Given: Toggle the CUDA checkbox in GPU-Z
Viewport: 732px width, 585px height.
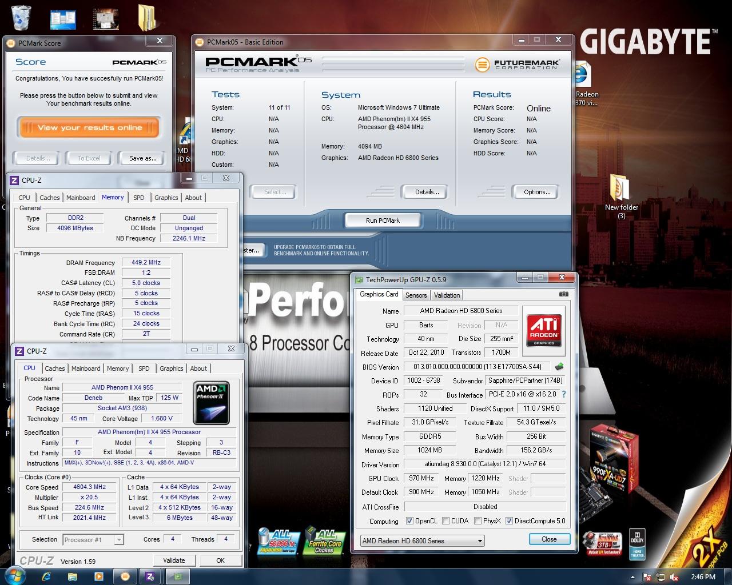Looking at the screenshot, I should (x=445, y=521).
